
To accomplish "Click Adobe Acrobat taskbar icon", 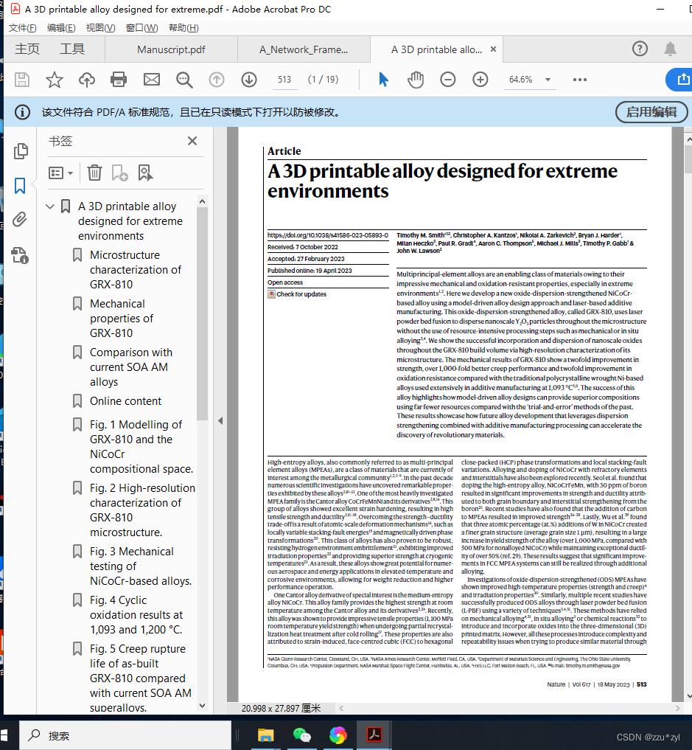I will (374, 735).
